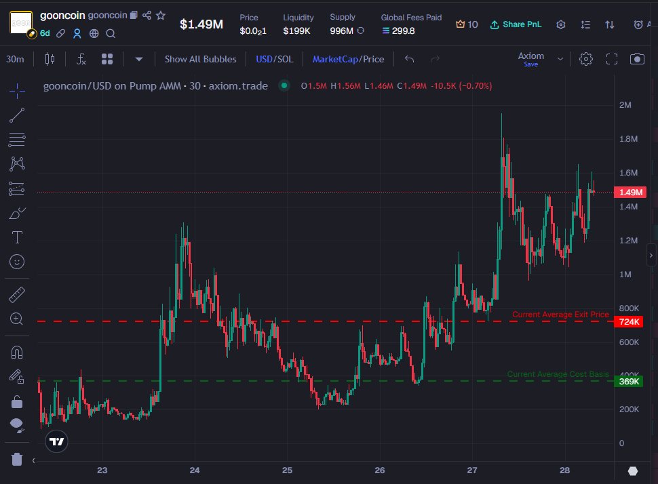This screenshot has height=484, width=658.
Task: Click the 369K average cost basis label
Action: [629, 382]
